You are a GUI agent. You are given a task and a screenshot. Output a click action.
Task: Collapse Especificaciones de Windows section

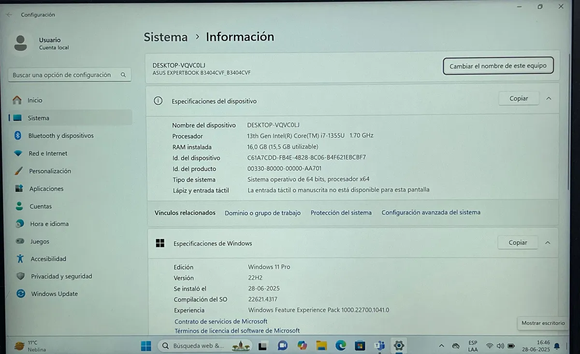tap(548, 242)
